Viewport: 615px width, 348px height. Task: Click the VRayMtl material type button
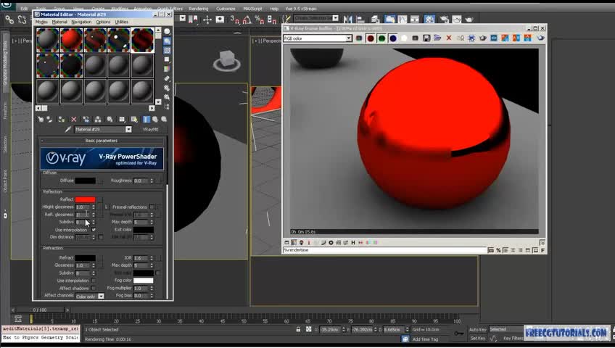(150, 129)
